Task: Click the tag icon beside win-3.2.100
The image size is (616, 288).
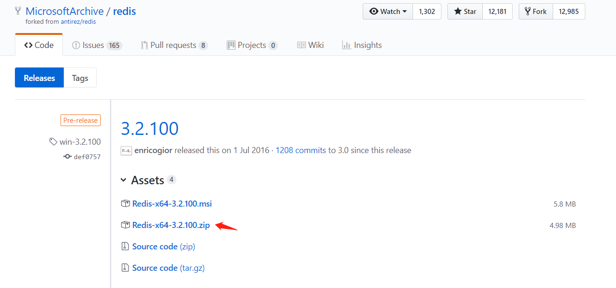Action: coord(54,142)
